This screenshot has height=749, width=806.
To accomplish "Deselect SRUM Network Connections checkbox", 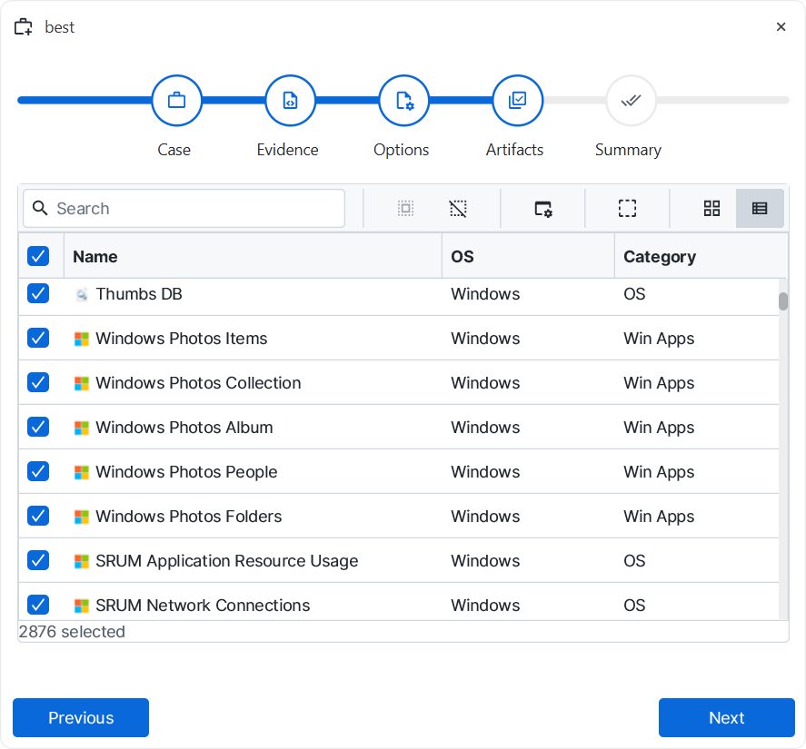I will point(38,604).
